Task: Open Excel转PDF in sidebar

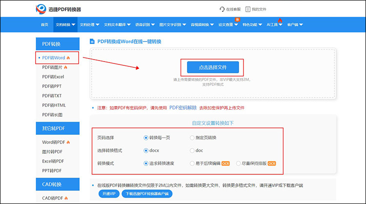Action: (x=53, y=161)
